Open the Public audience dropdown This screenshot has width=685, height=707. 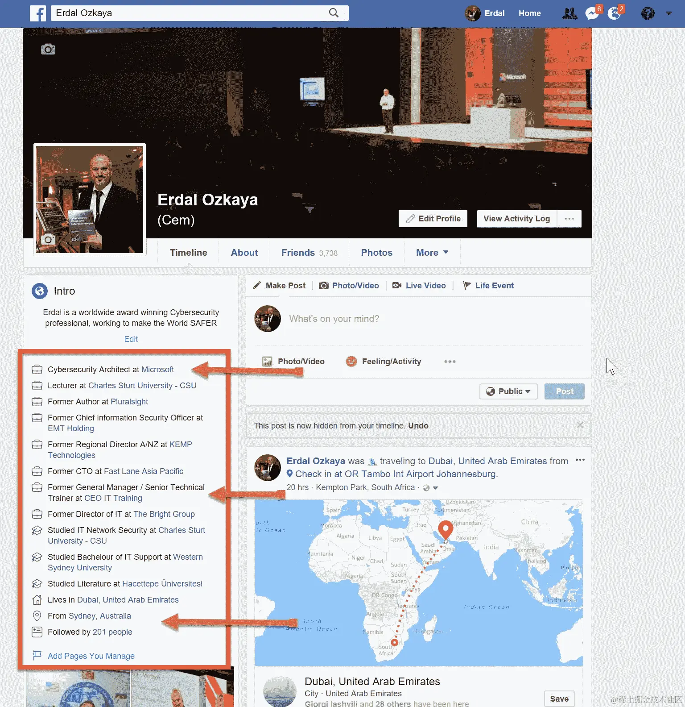508,391
